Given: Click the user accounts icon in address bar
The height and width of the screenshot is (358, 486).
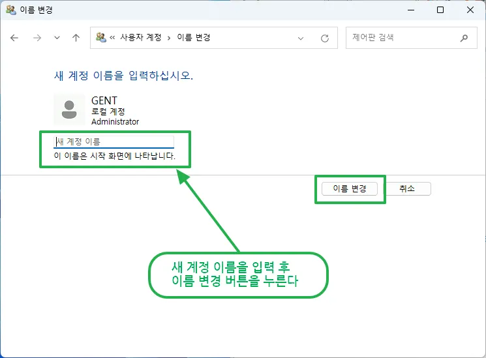Looking at the screenshot, I should 100,38.
